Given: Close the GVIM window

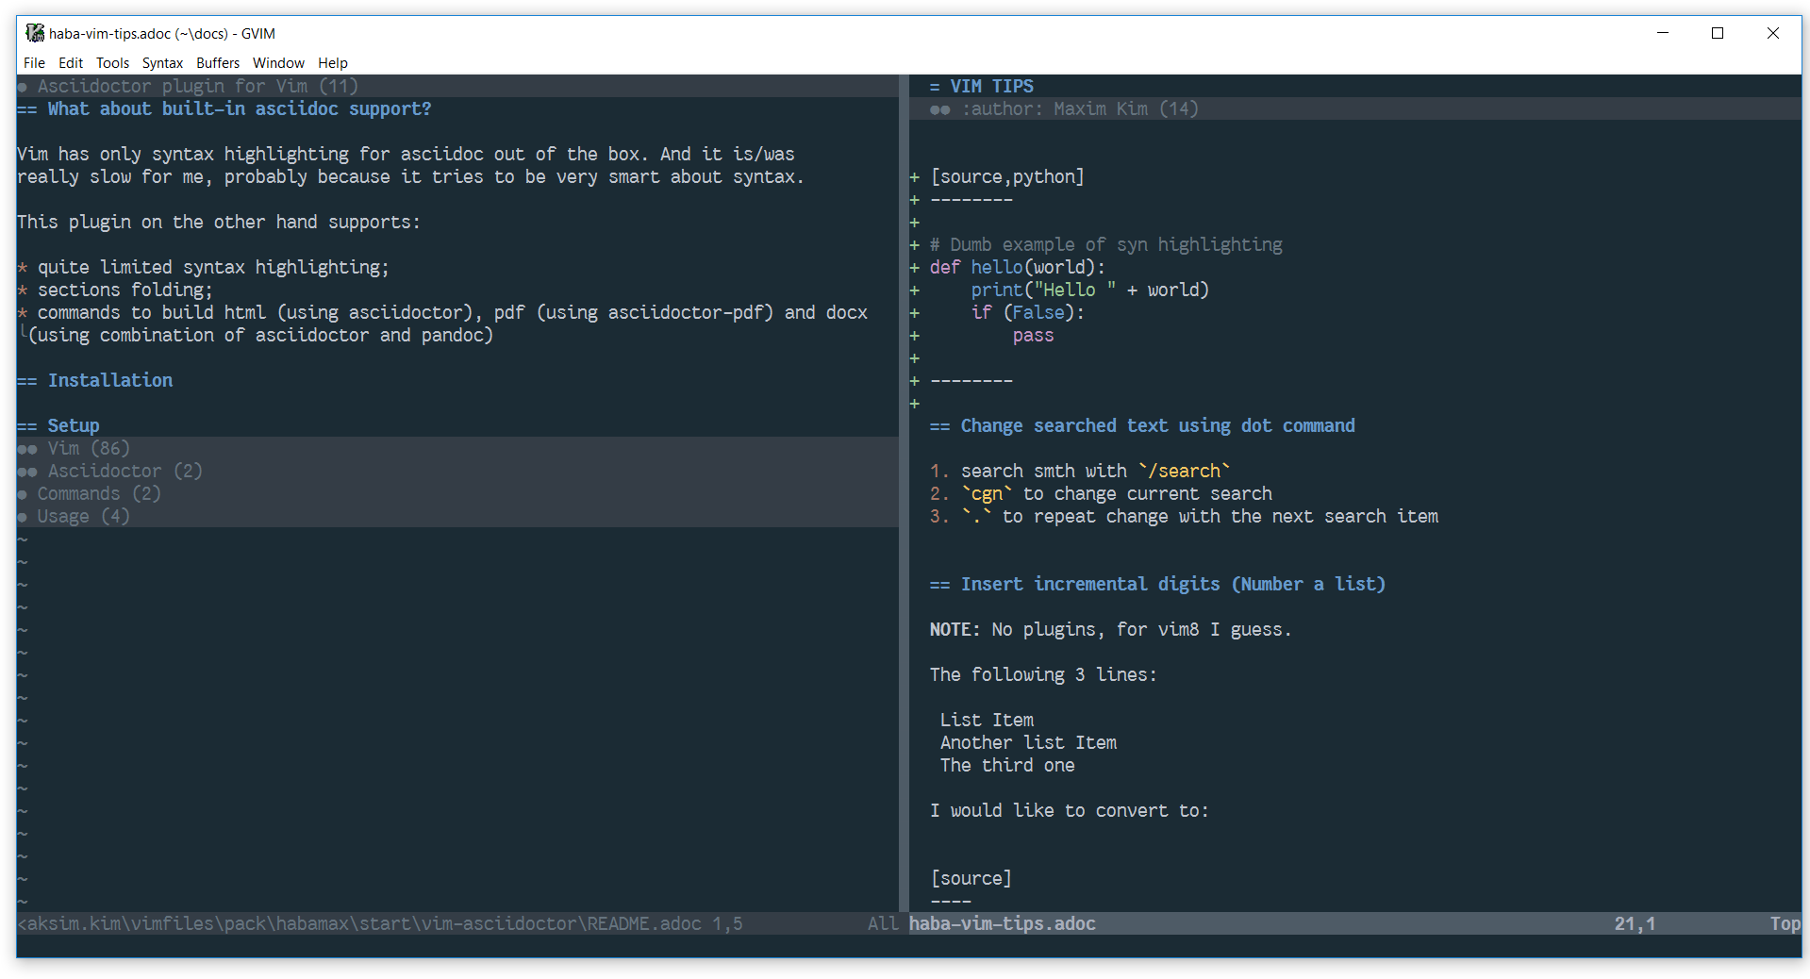Looking at the screenshot, I should 1773,33.
